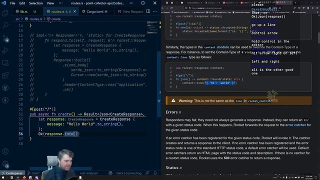
Task: Click line number 36 in the gutter
Action: pos(21,134)
